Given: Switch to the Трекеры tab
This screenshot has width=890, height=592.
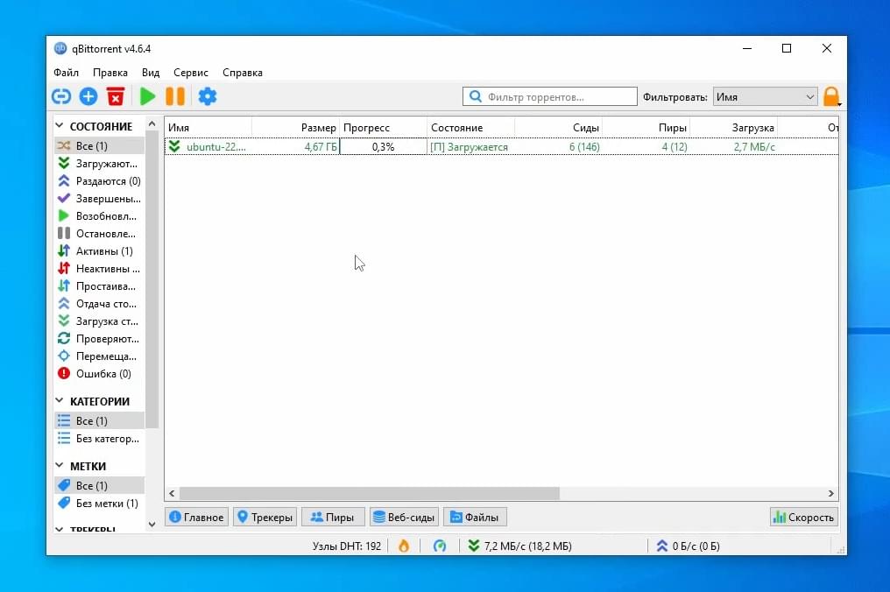Looking at the screenshot, I should [x=265, y=517].
